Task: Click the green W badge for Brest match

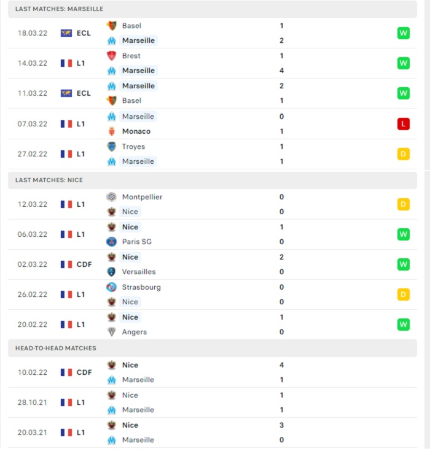Action: click(x=404, y=63)
